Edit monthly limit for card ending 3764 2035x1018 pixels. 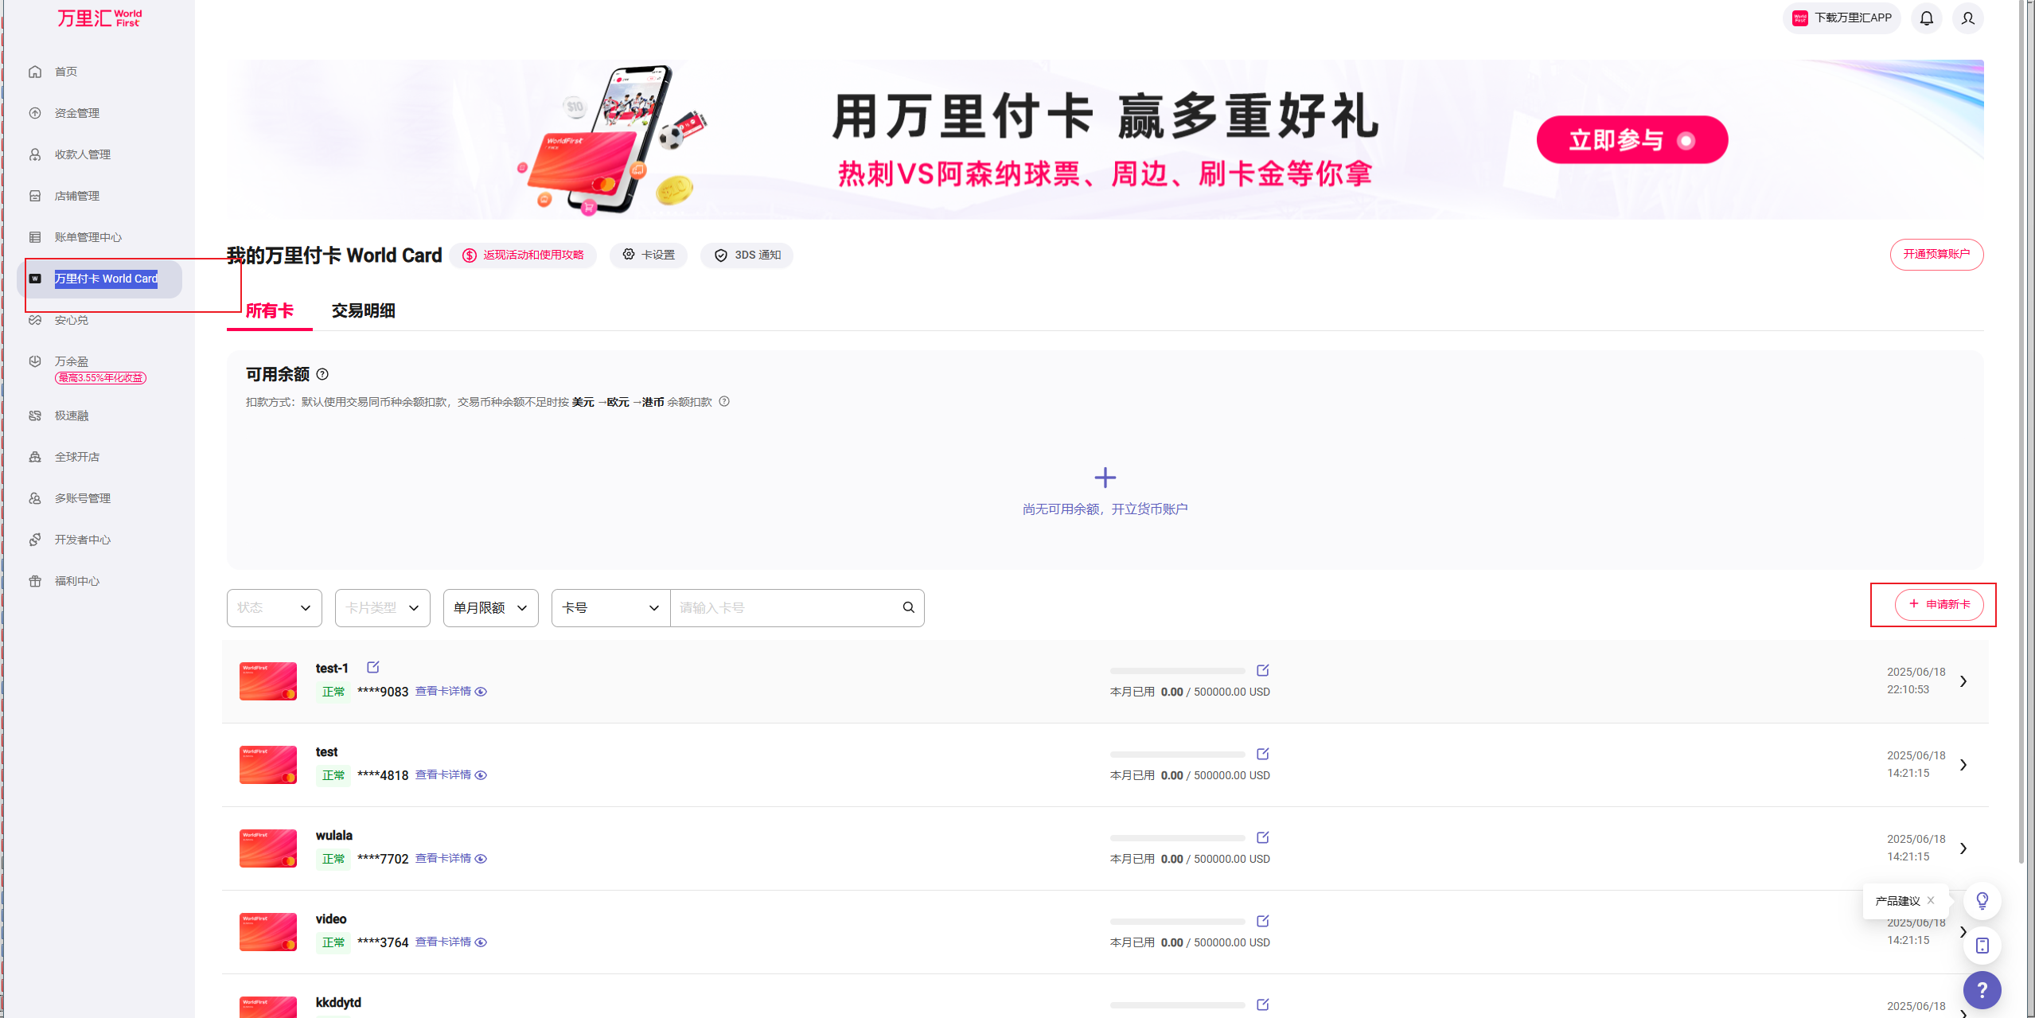pos(1262,921)
